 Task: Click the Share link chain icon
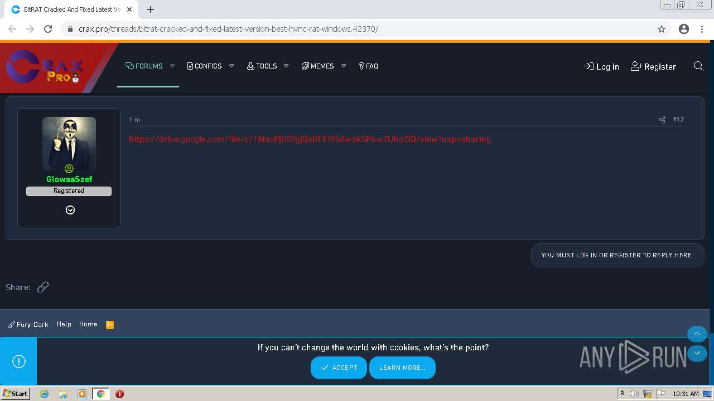click(x=43, y=287)
